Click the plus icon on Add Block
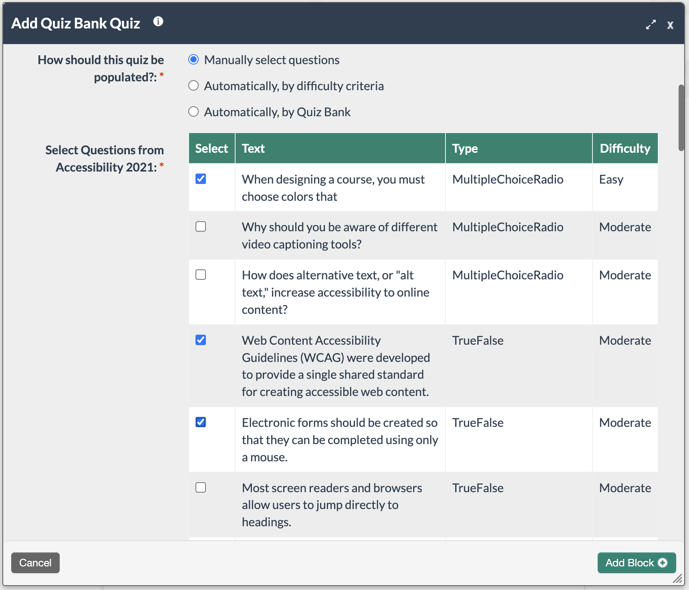Screen dimensions: 689x590 click(663, 563)
